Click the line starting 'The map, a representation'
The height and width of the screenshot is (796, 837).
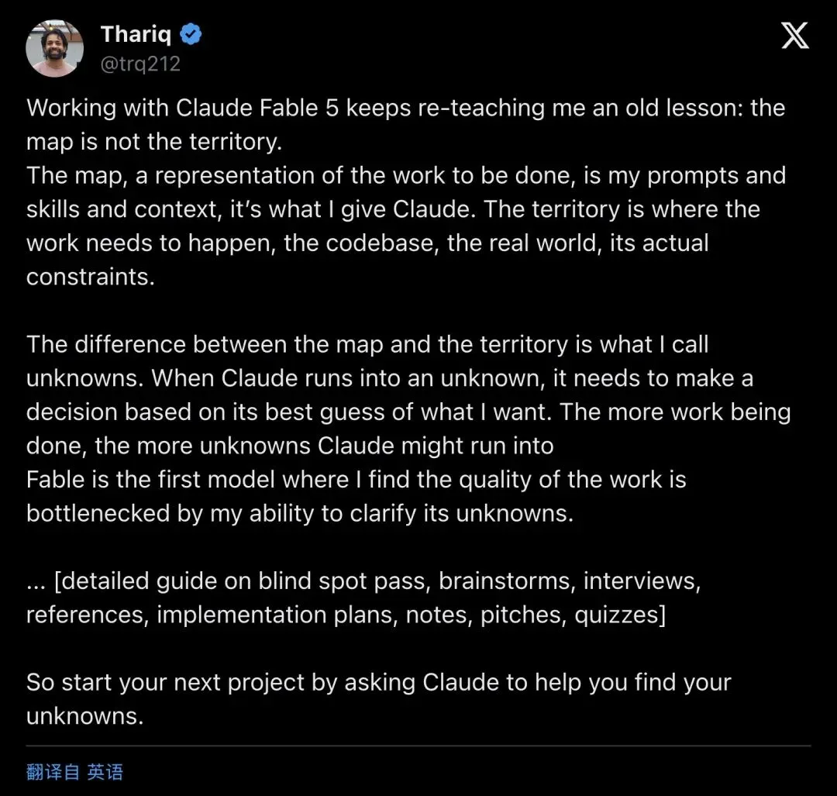click(406, 176)
